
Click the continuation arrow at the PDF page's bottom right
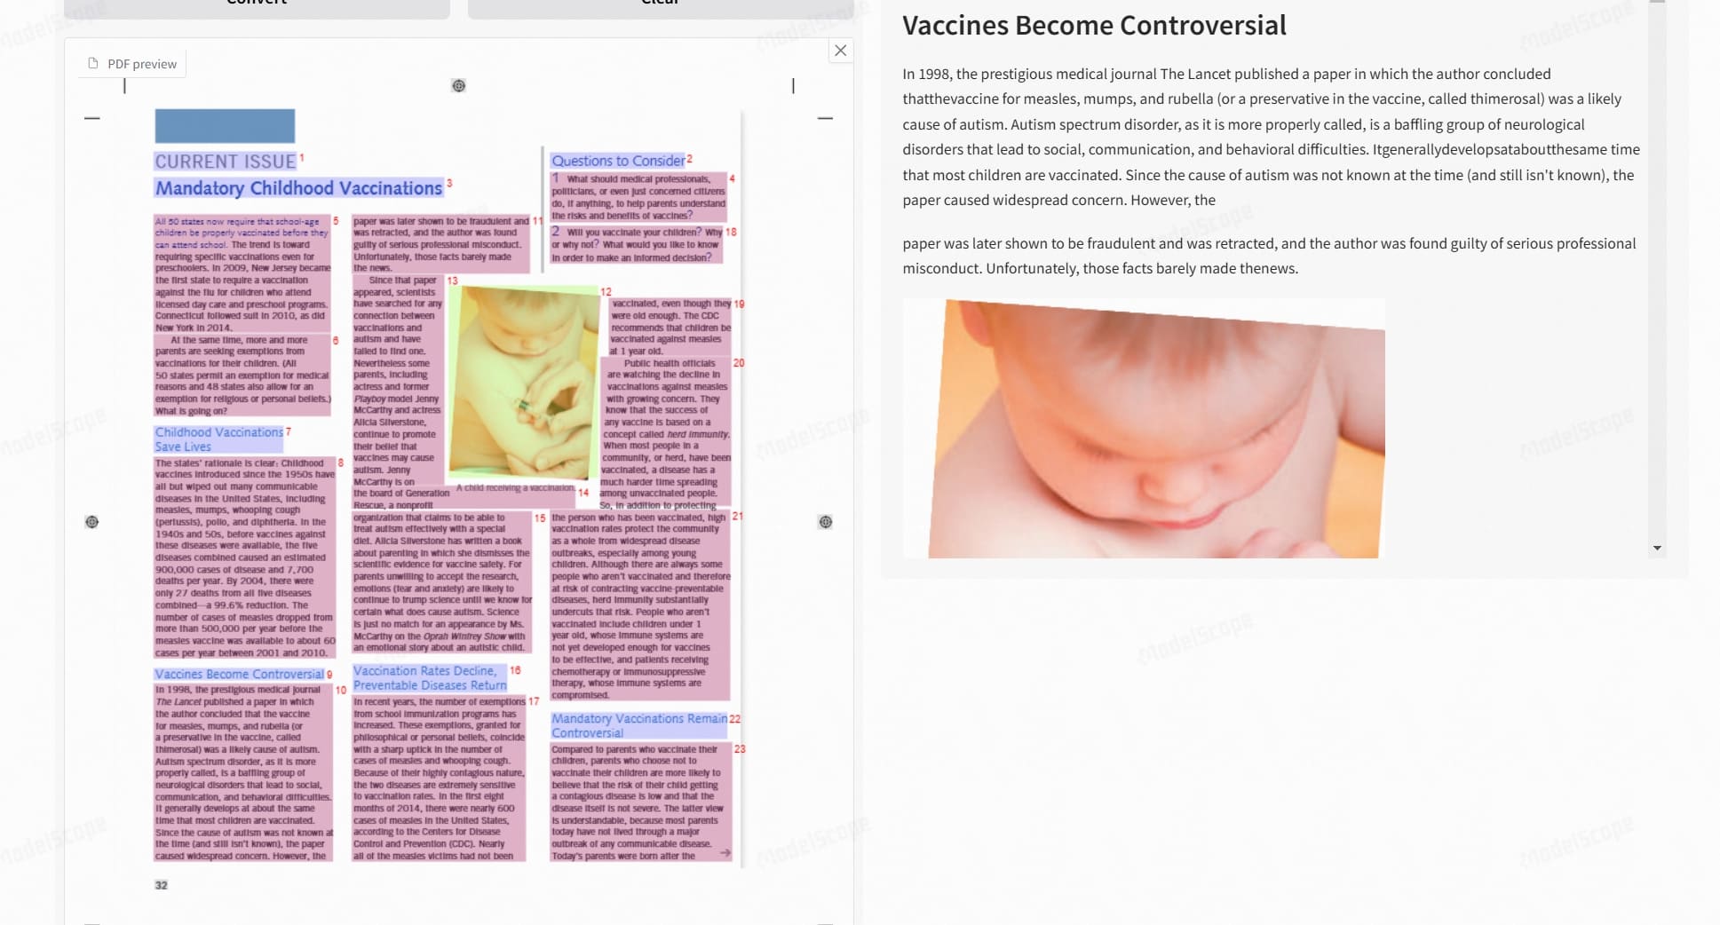point(725,853)
